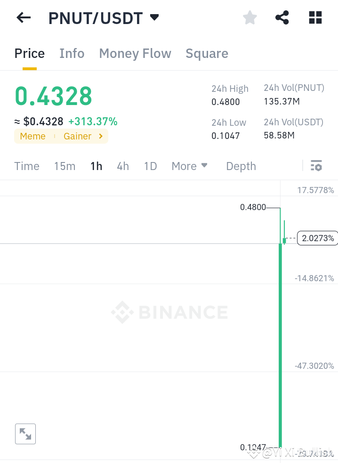The width and height of the screenshot is (338, 463).
Task: Open Depth view for the order book
Action: pyautogui.click(x=241, y=166)
